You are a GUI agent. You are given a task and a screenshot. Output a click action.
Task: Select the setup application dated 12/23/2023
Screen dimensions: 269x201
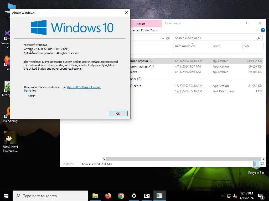pyautogui.click(x=196, y=86)
